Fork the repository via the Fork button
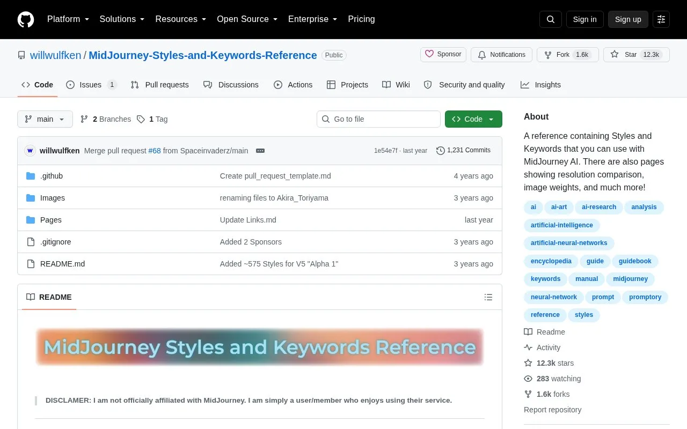 coord(568,55)
